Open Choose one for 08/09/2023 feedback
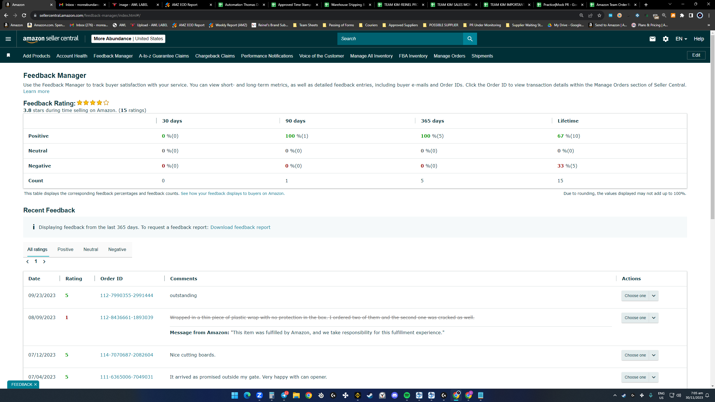Screen dimensions: 715x402 [640, 318]
